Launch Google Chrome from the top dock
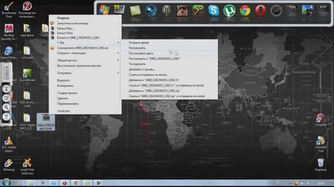This screenshot has width=334, height=187. pyautogui.click(x=245, y=10)
